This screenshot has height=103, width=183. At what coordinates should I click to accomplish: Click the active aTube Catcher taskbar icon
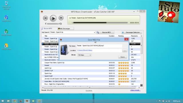click(27, 101)
